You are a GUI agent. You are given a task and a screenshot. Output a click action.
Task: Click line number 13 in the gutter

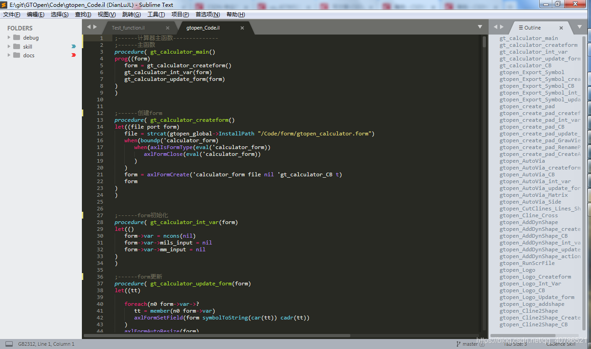(x=100, y=120)
